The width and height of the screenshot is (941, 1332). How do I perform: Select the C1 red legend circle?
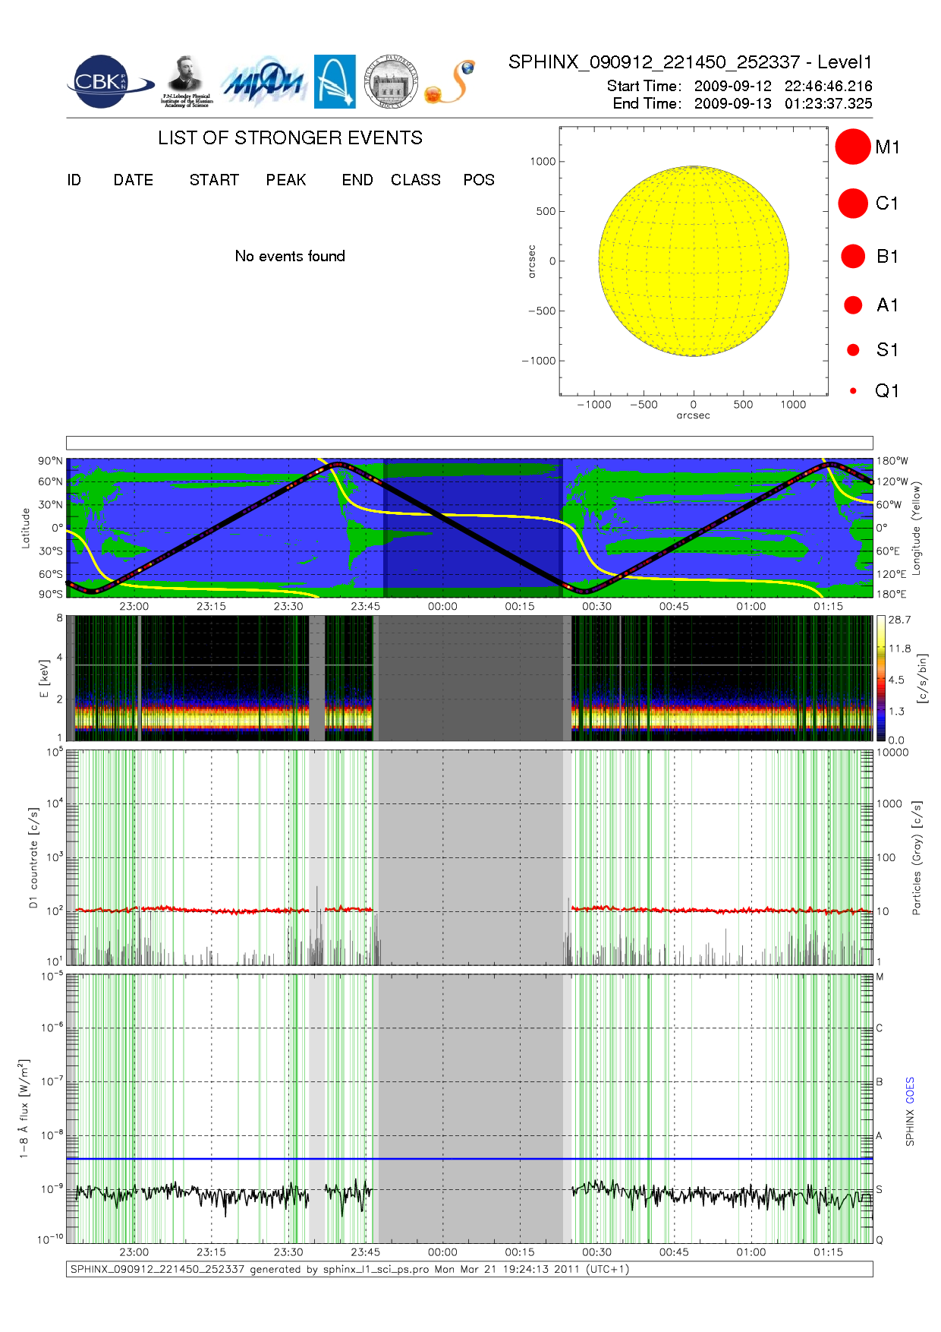pos(852,204)
